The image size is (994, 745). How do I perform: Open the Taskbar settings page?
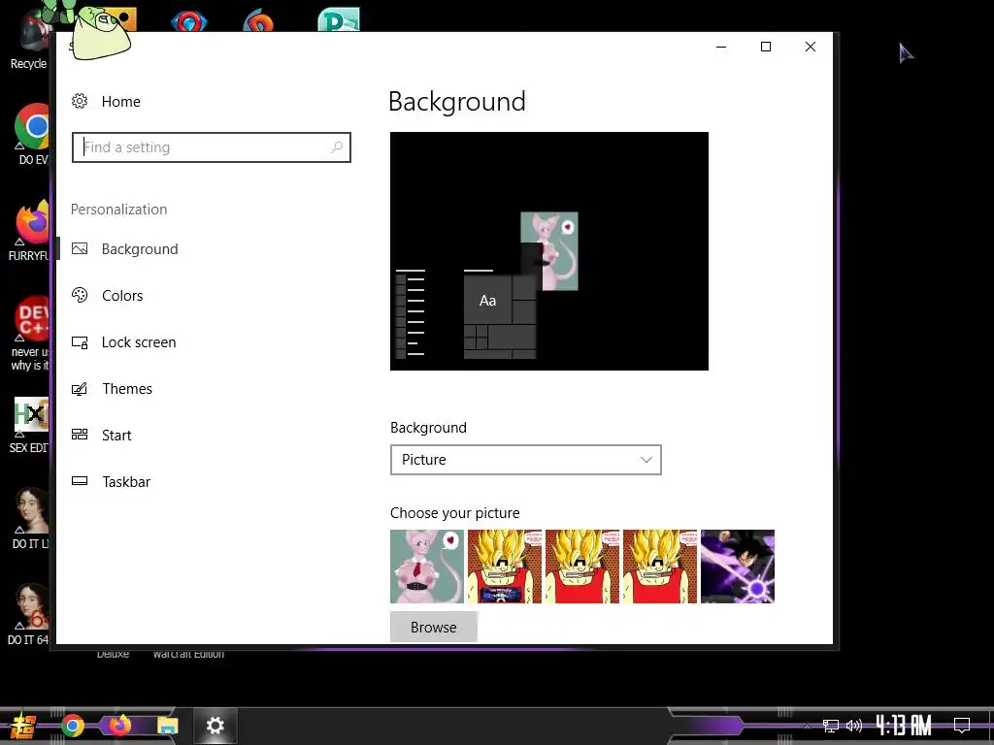pyautogui.click(x=126, y=482)
